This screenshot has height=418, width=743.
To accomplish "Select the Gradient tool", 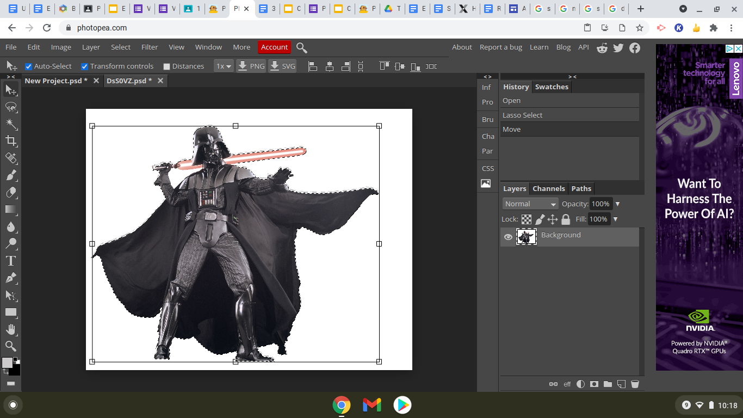I will tap(11, 209).
